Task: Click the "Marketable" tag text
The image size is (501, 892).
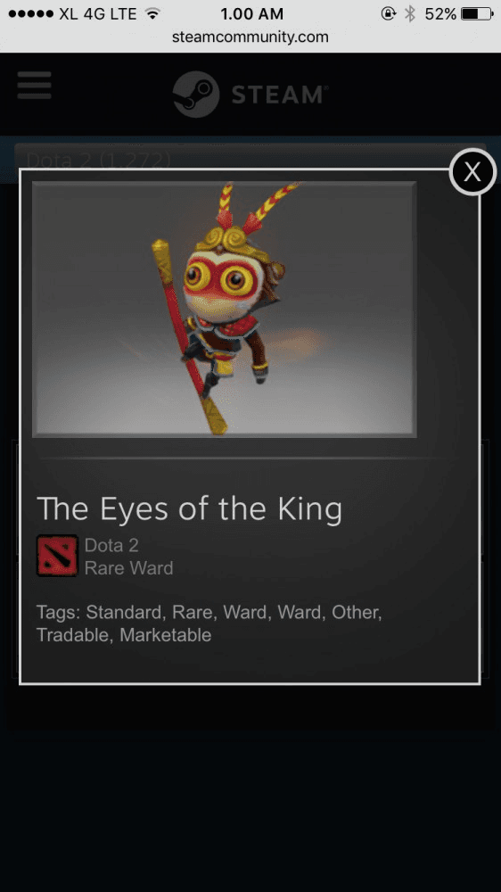Action: pyautogui.click(x=166, y=635)
